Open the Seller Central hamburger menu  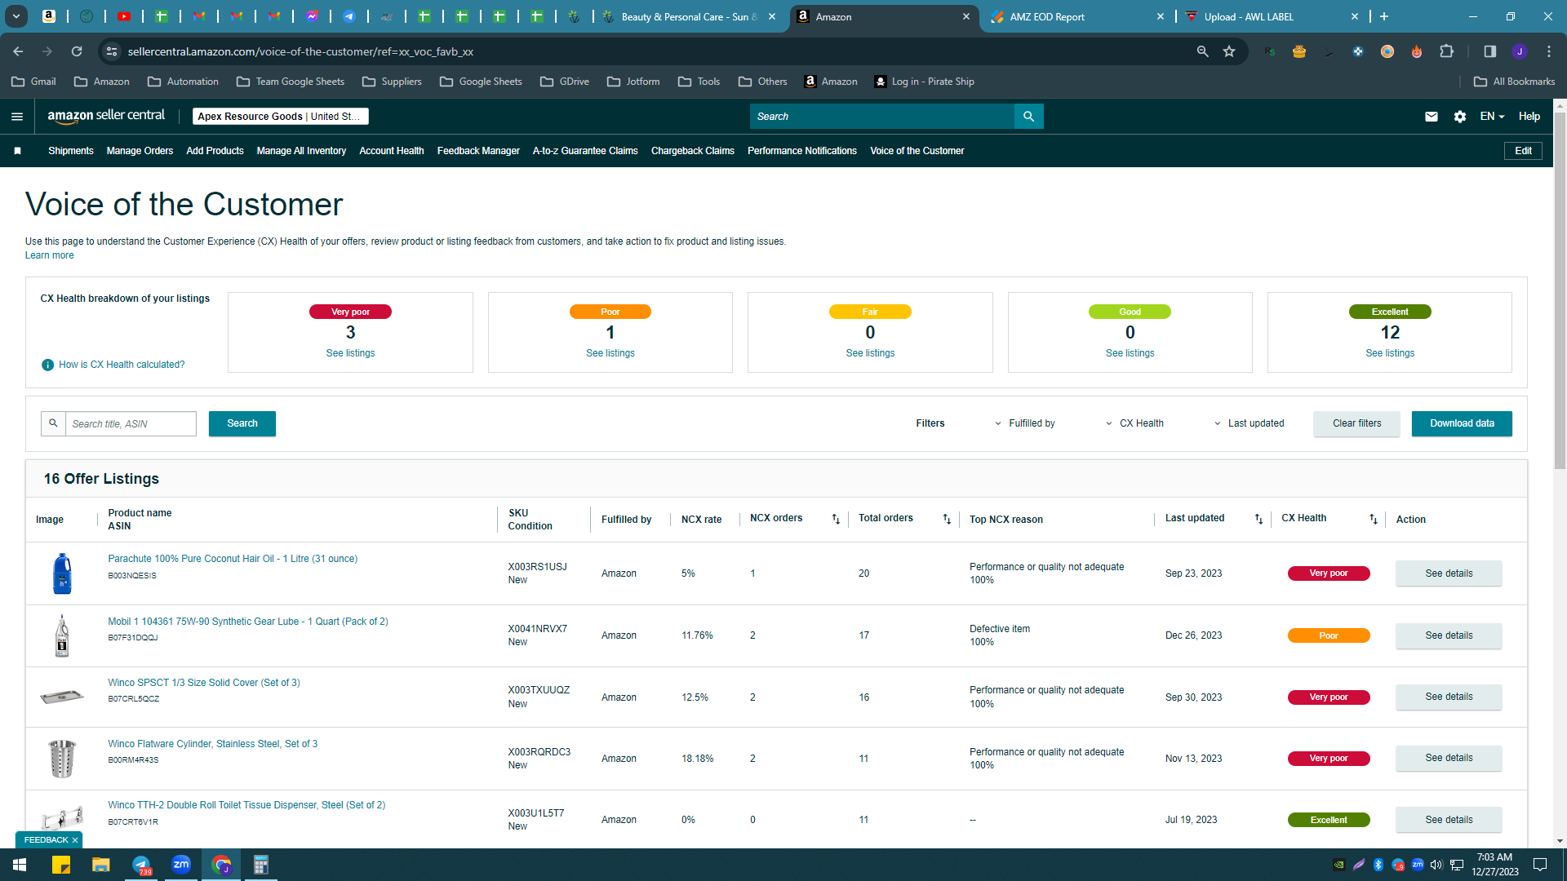17,117
